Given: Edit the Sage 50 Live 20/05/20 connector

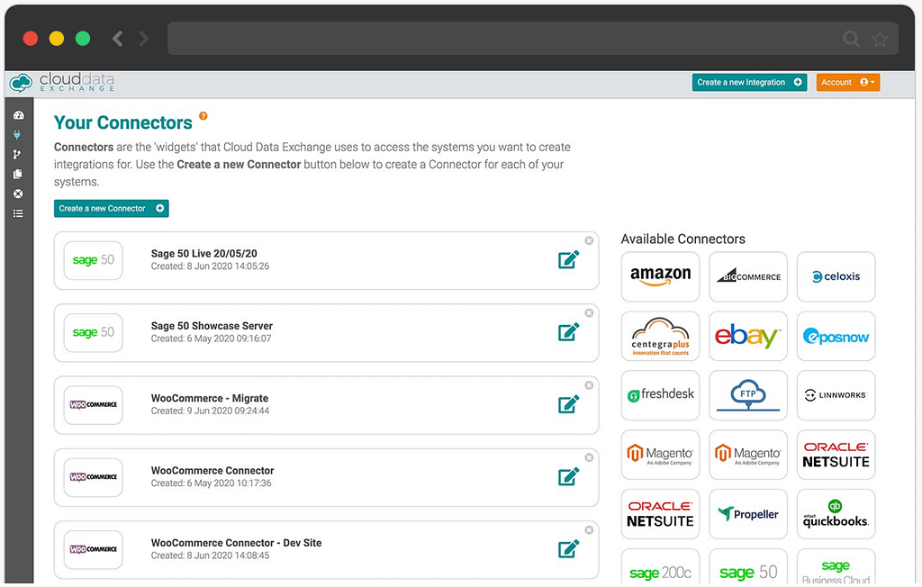Looking at the screenshot, I should [x=569, y=259].
